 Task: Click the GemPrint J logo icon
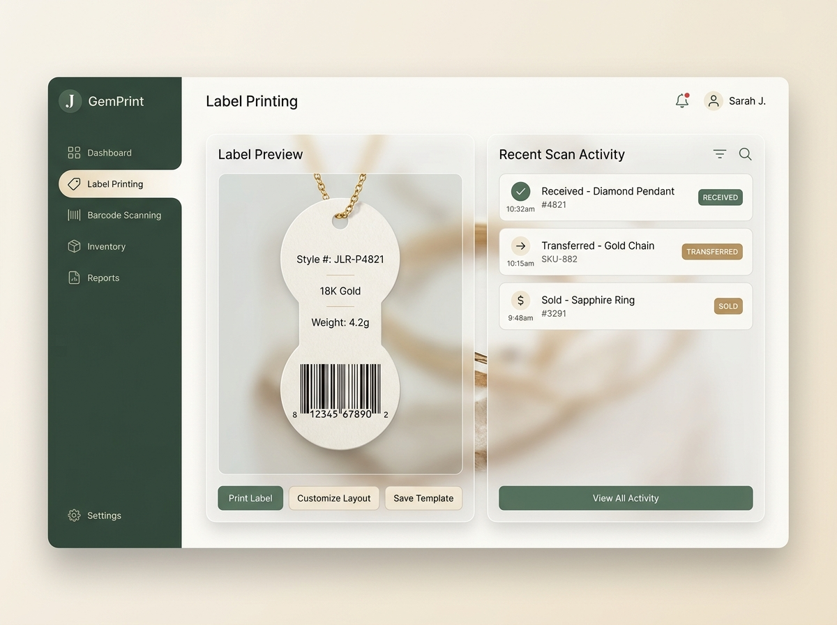tap(70, 101)
